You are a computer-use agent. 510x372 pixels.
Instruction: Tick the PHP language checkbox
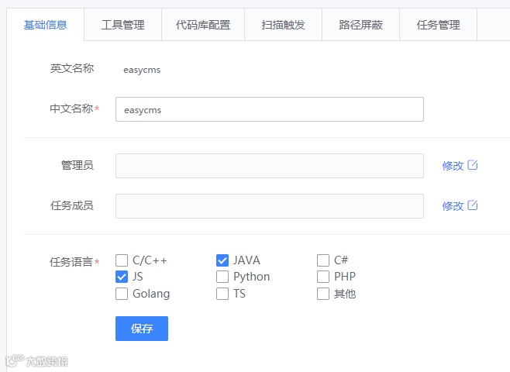323,277
